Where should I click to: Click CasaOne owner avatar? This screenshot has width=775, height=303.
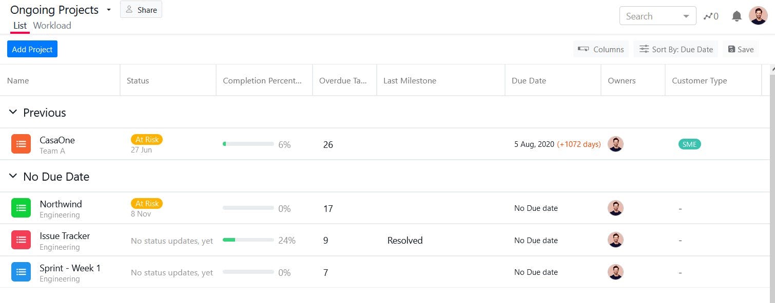pyautogui.click(x=615, y=144)
